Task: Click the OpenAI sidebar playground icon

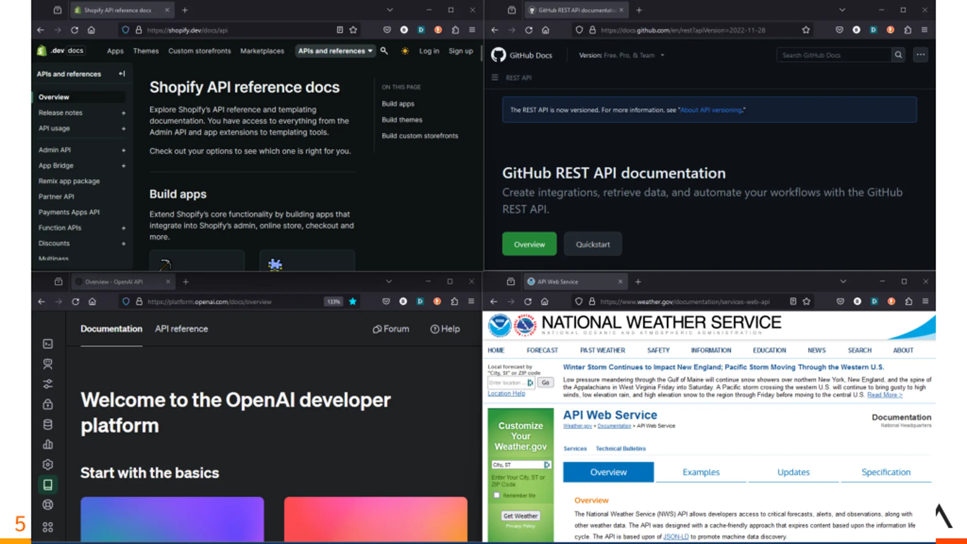Action: 48,344
